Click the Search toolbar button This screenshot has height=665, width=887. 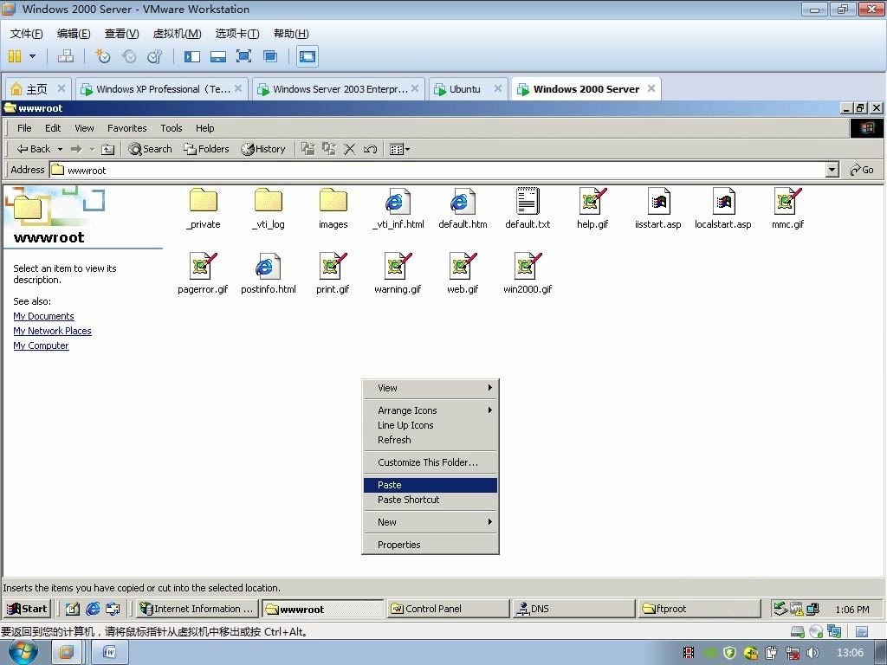150,149
